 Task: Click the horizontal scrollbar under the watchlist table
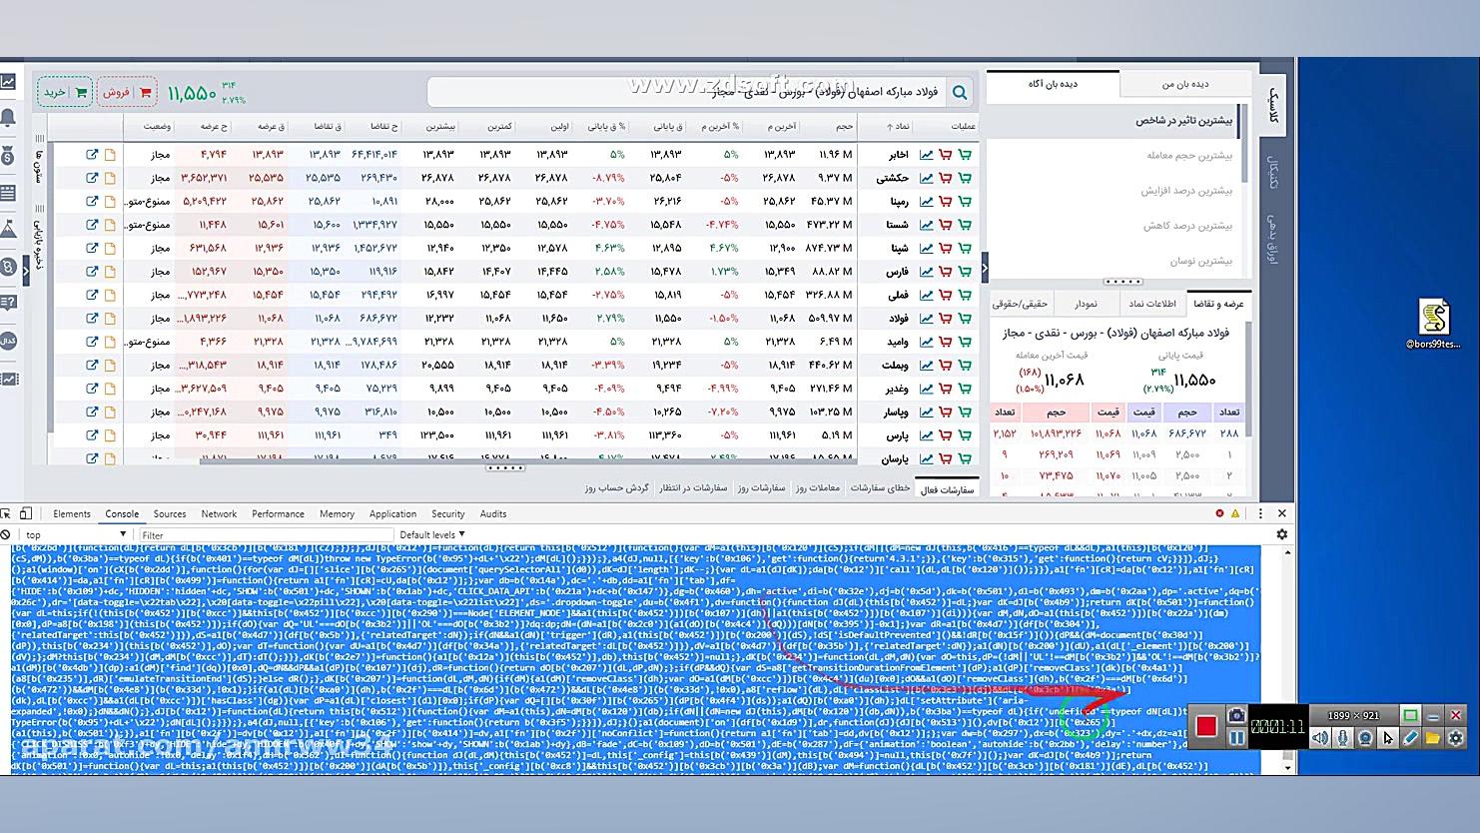(527, 460)
